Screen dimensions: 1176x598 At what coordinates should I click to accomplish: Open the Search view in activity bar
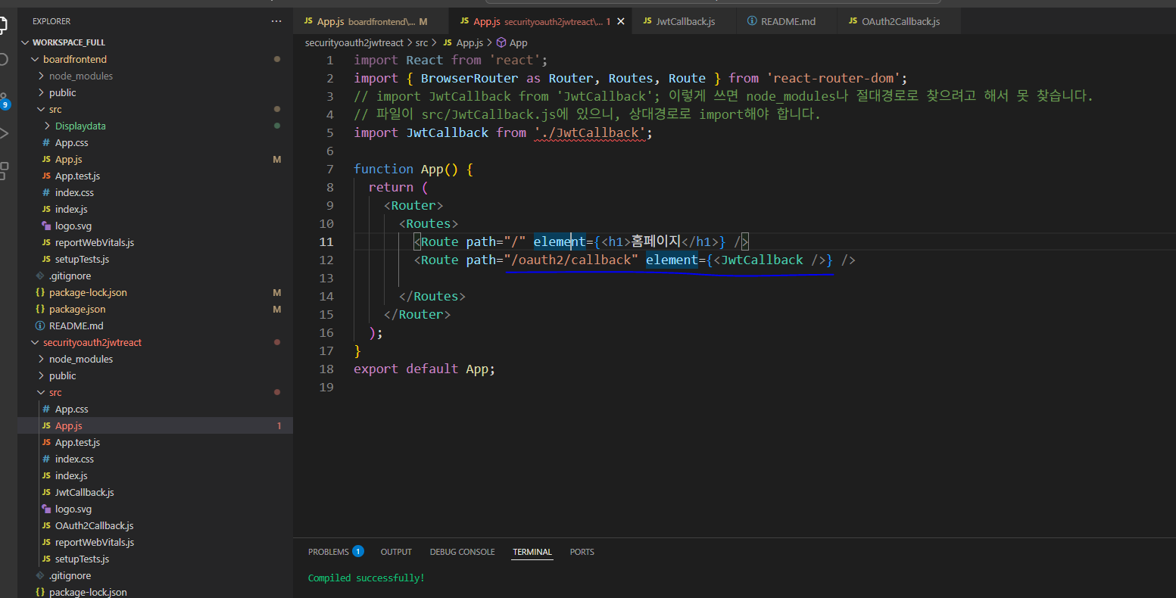pos(4,60)
